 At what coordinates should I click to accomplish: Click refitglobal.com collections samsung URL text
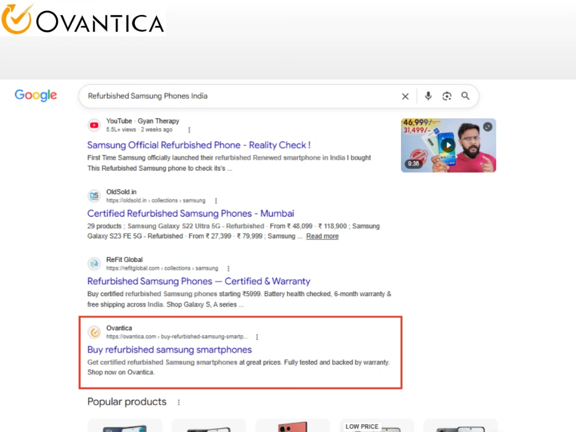(x=162, y=268)
